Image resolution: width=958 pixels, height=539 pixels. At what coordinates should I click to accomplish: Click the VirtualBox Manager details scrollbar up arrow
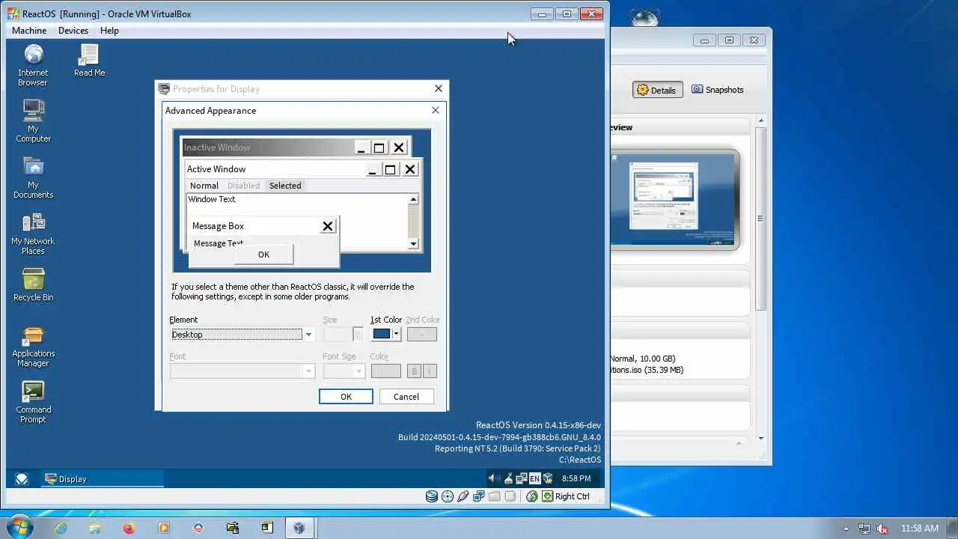coord(761,121)
